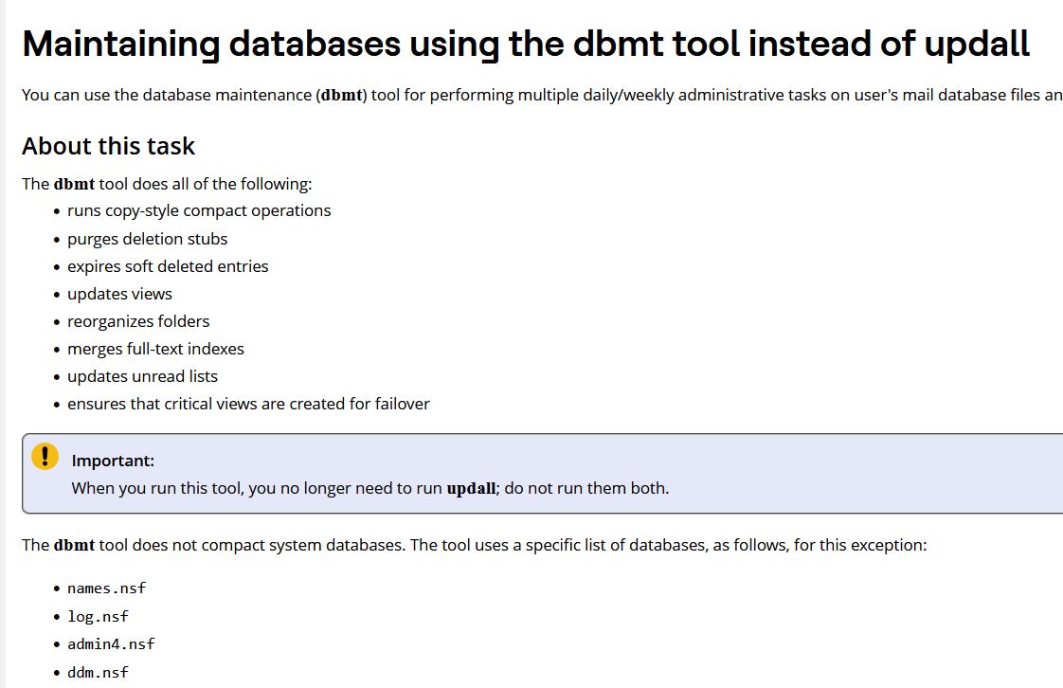Click the bold "updall" word in the note
Screen dimensions: 1063x688
(x=471, y=489)
